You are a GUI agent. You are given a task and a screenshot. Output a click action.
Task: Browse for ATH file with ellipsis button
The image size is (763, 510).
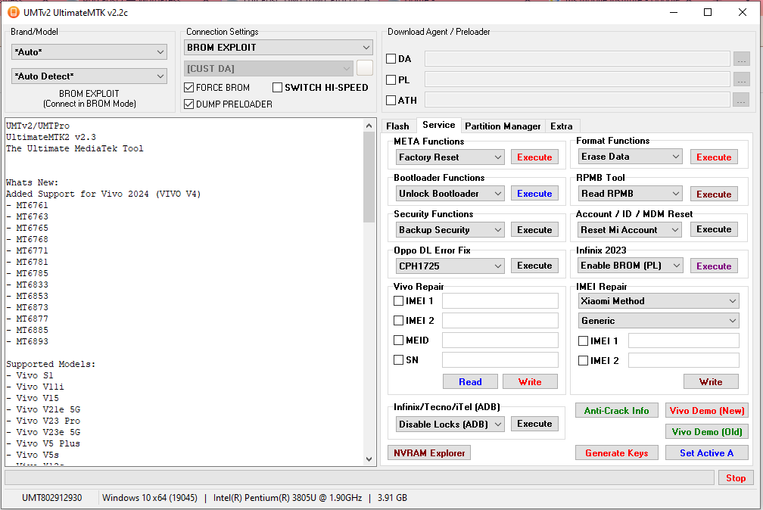coord(741,100)
